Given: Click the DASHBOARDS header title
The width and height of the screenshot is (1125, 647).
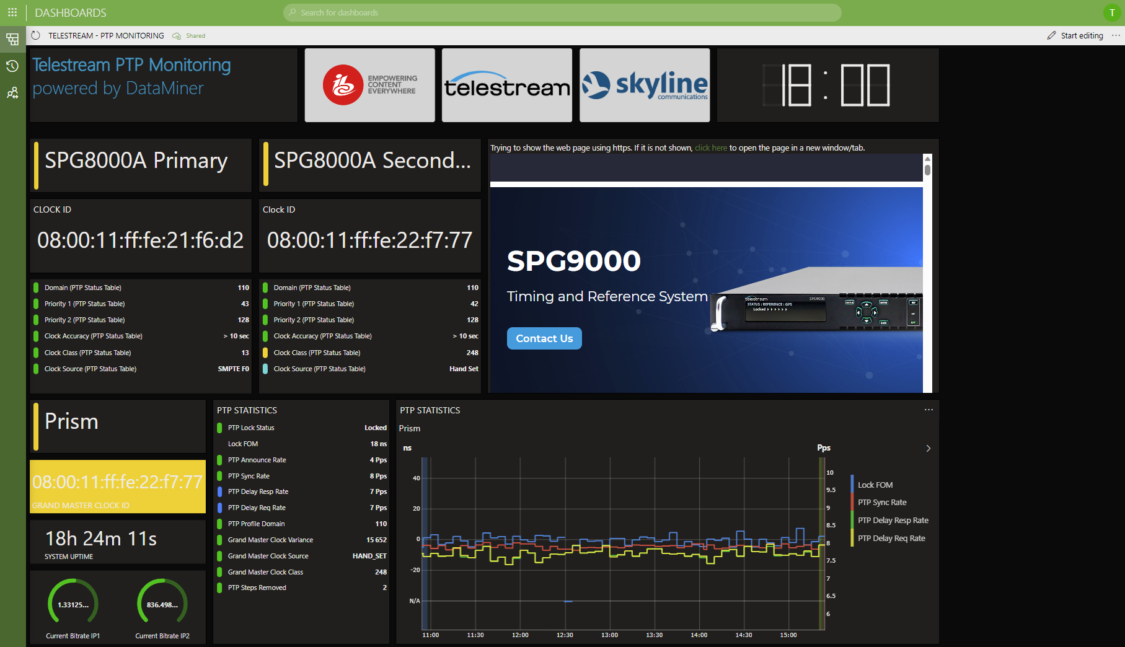Looking at the screenshot, I should coord(71,12).
